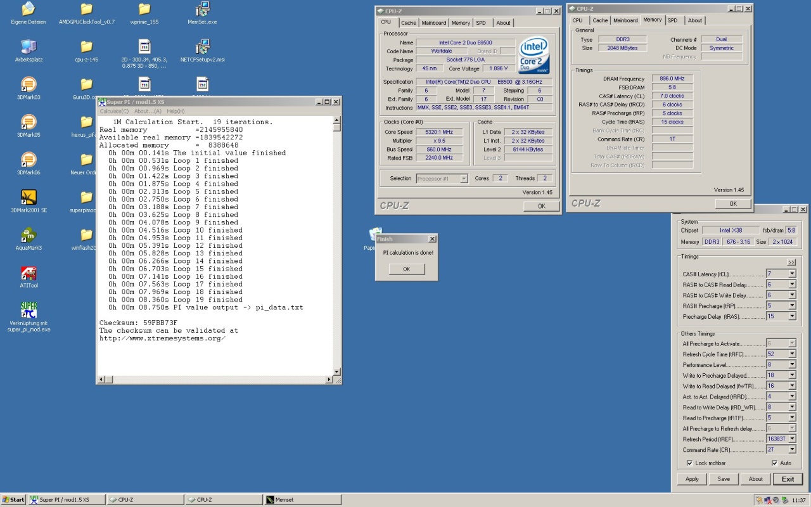Open the wprime_155 folder

[x=144, y=10]
